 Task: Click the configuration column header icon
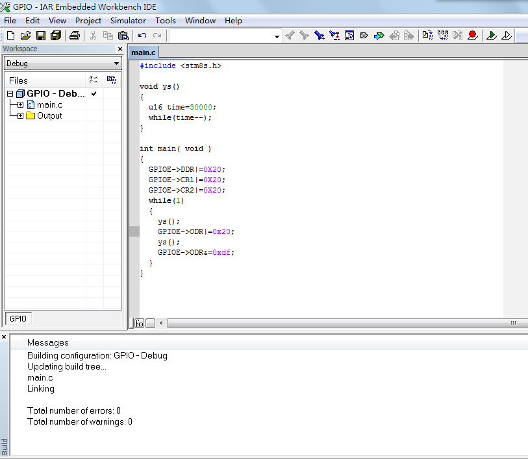(94, 80)
